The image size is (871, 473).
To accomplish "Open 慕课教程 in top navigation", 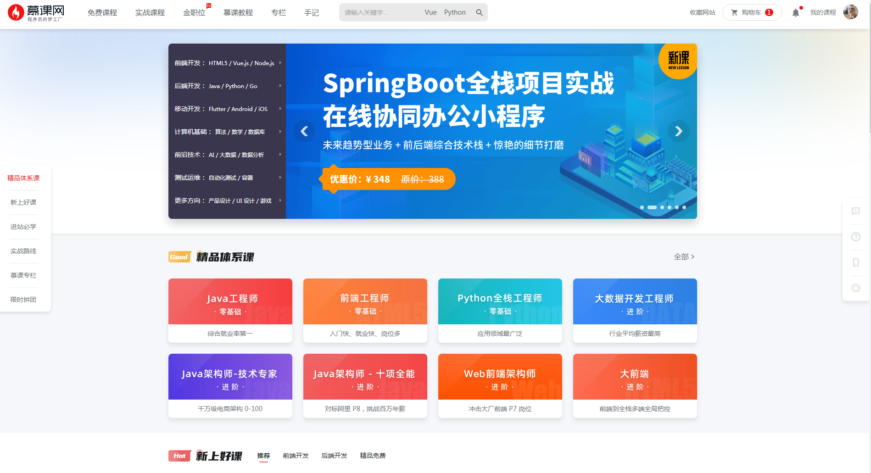I will [238, 13].
